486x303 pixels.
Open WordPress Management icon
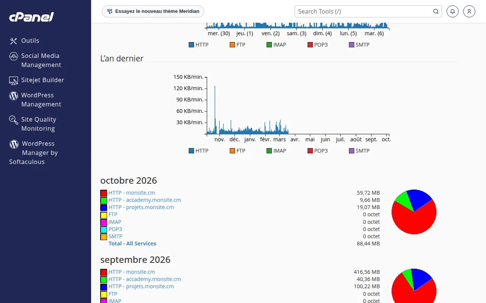(14, 95)
